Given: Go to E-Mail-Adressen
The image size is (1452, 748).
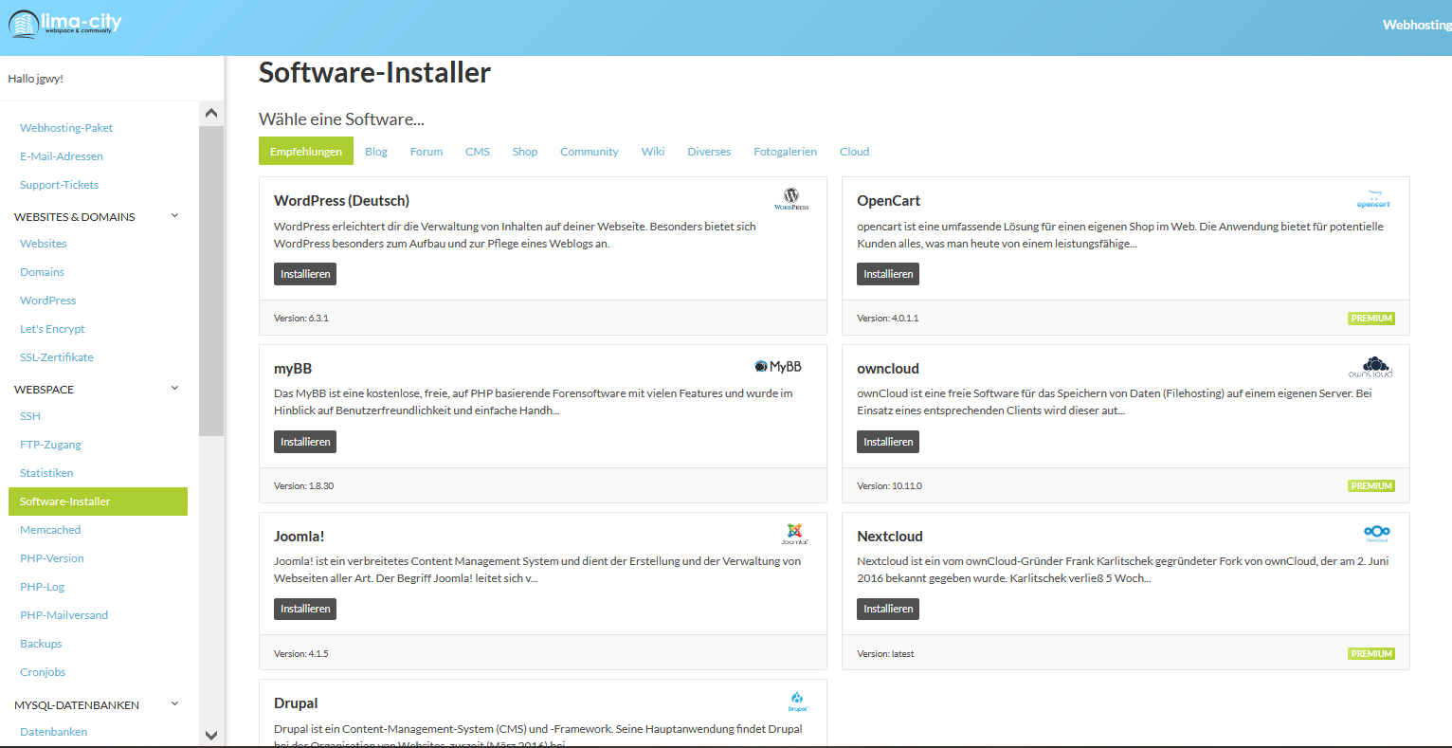Looking at the screenshot, I should pos(62,156).
